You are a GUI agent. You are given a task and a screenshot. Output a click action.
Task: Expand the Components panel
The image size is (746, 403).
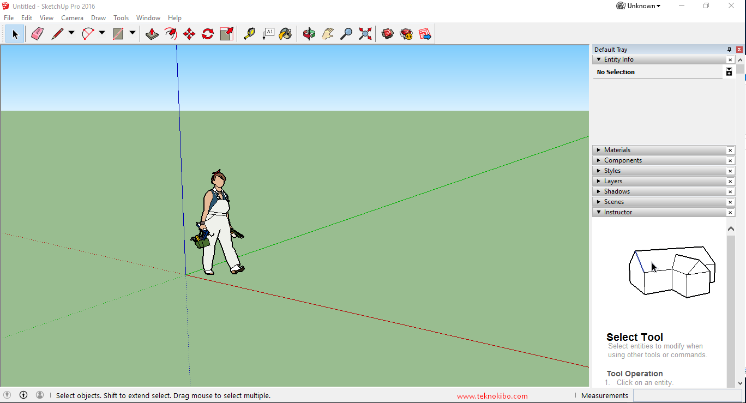[599, 160]
